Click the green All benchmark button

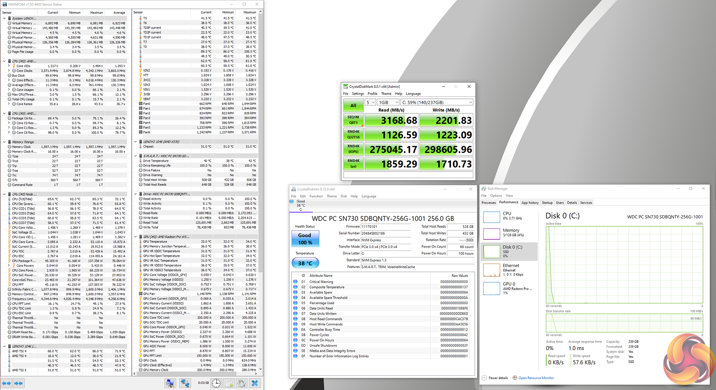click(x=353, y=106)
